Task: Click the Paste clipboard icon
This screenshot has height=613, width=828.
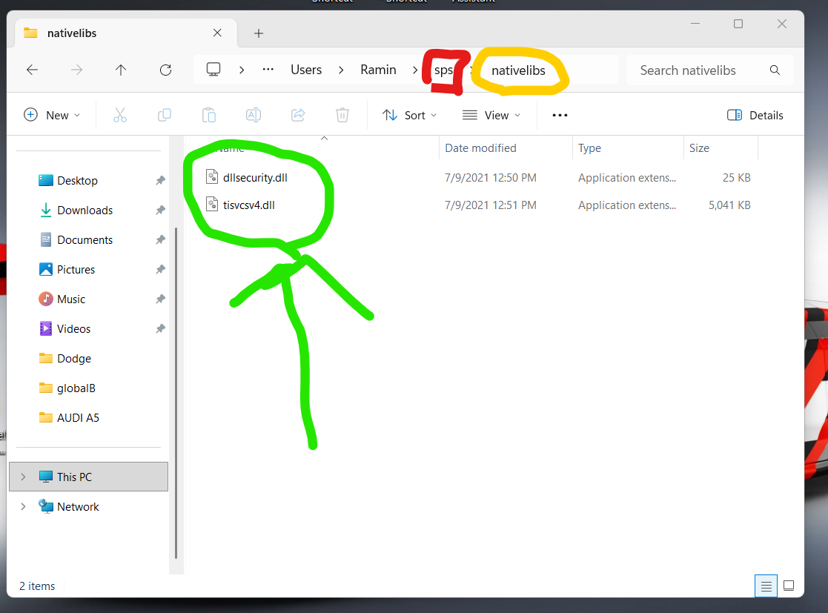Action: [x=209, y=115]
